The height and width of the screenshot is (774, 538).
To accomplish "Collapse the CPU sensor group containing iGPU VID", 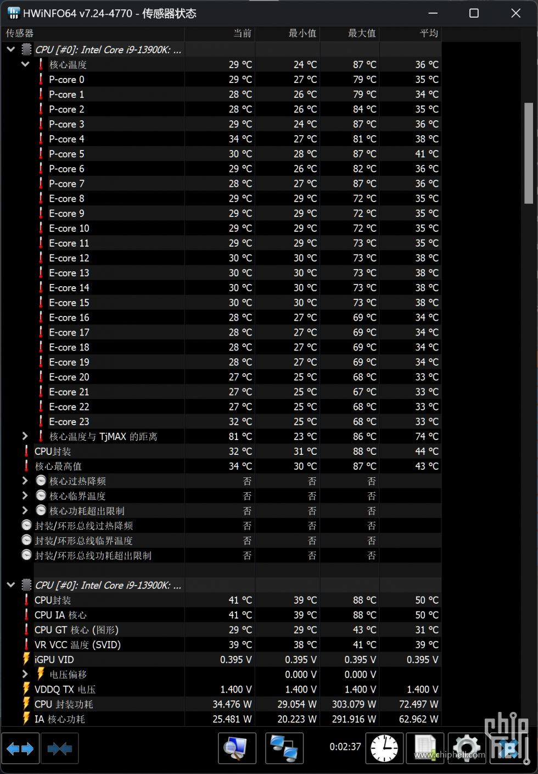I will pyautogui.click(x=10, y=585).
